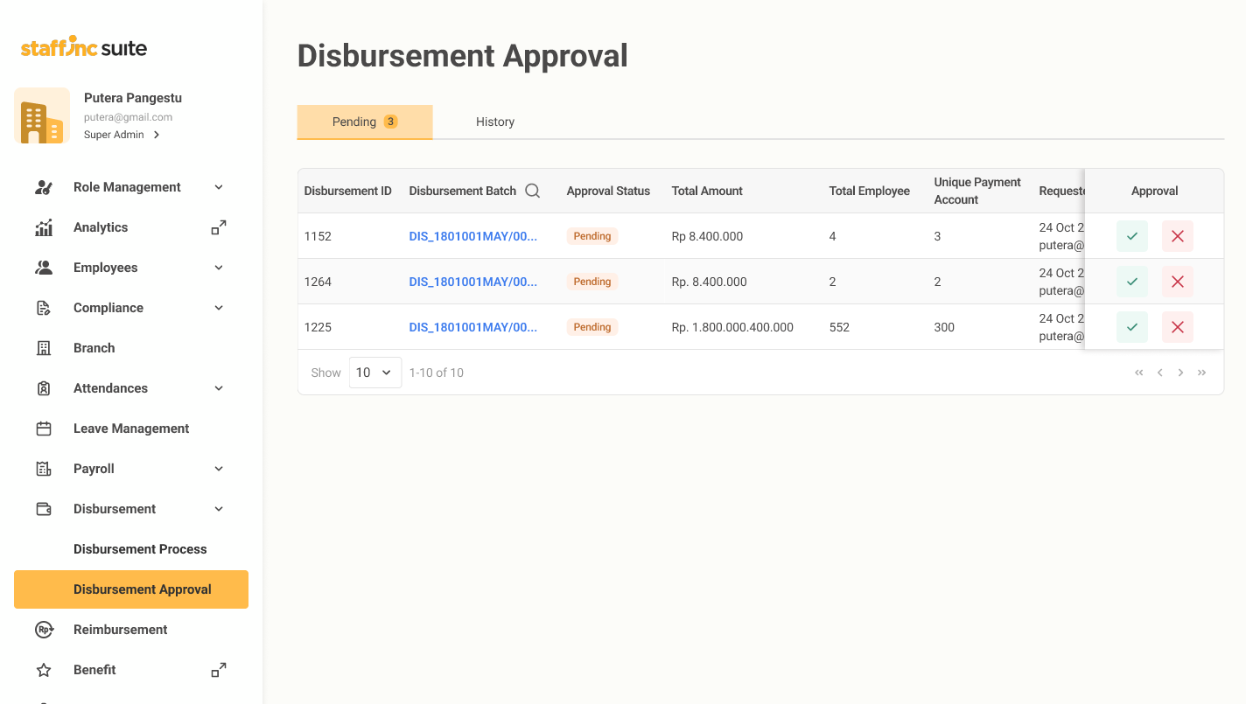Image resolution: width=1246 pixels, height=704 pixels.
Task: Click search icon beside Disbursement Batch header
Action: [x=532, y=191]
